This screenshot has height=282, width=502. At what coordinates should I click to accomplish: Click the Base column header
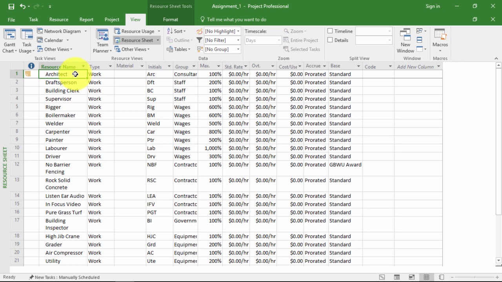point(345,66)
